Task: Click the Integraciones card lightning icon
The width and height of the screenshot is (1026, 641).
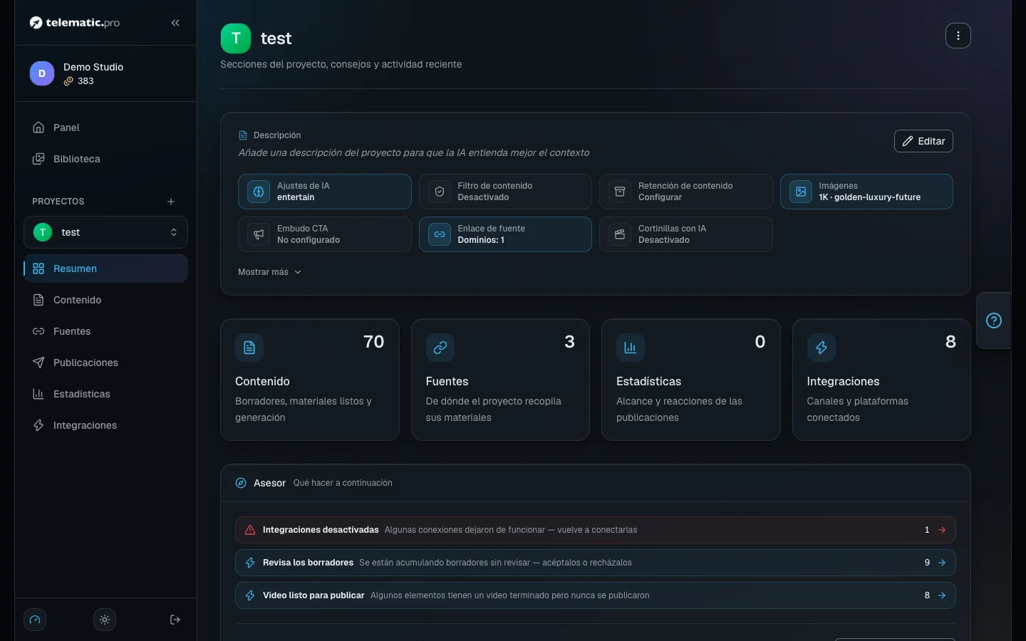Action: click(x=822, y=348)
